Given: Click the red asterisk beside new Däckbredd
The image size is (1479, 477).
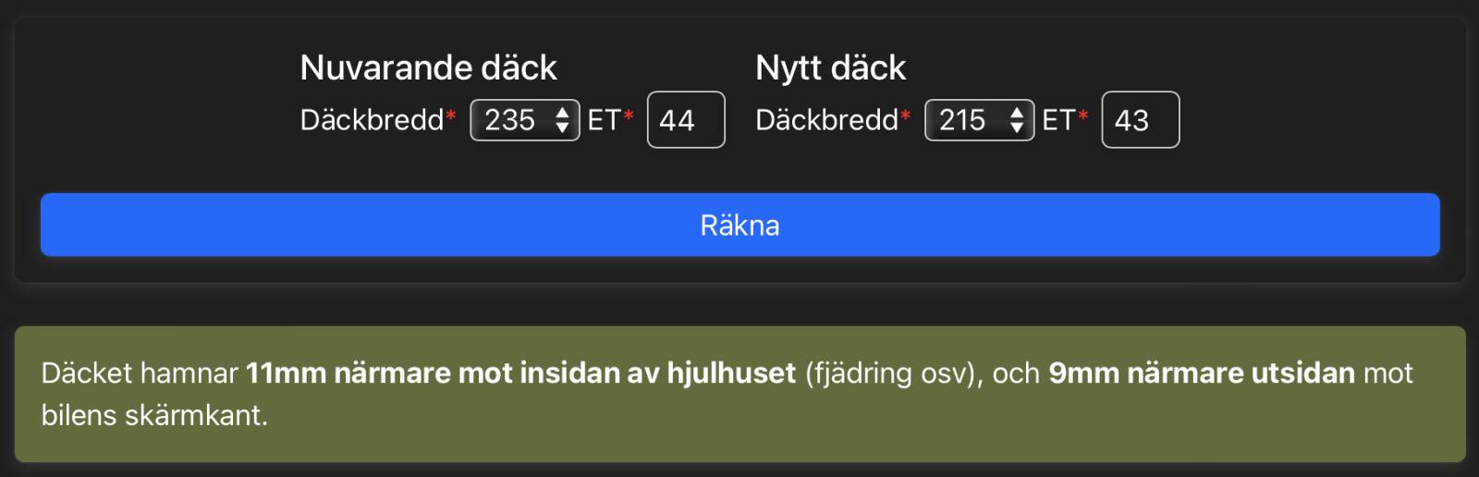Looking at the screenshot, I should [x=906, y=116].
